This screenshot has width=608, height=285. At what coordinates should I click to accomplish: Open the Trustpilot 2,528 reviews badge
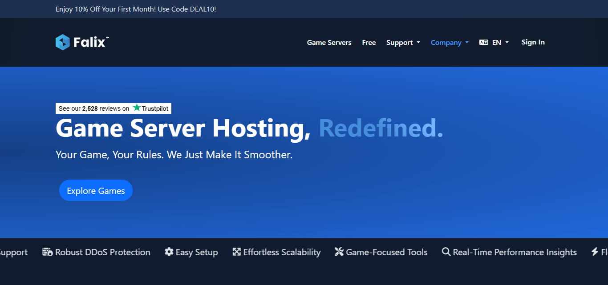click(113, 108)
